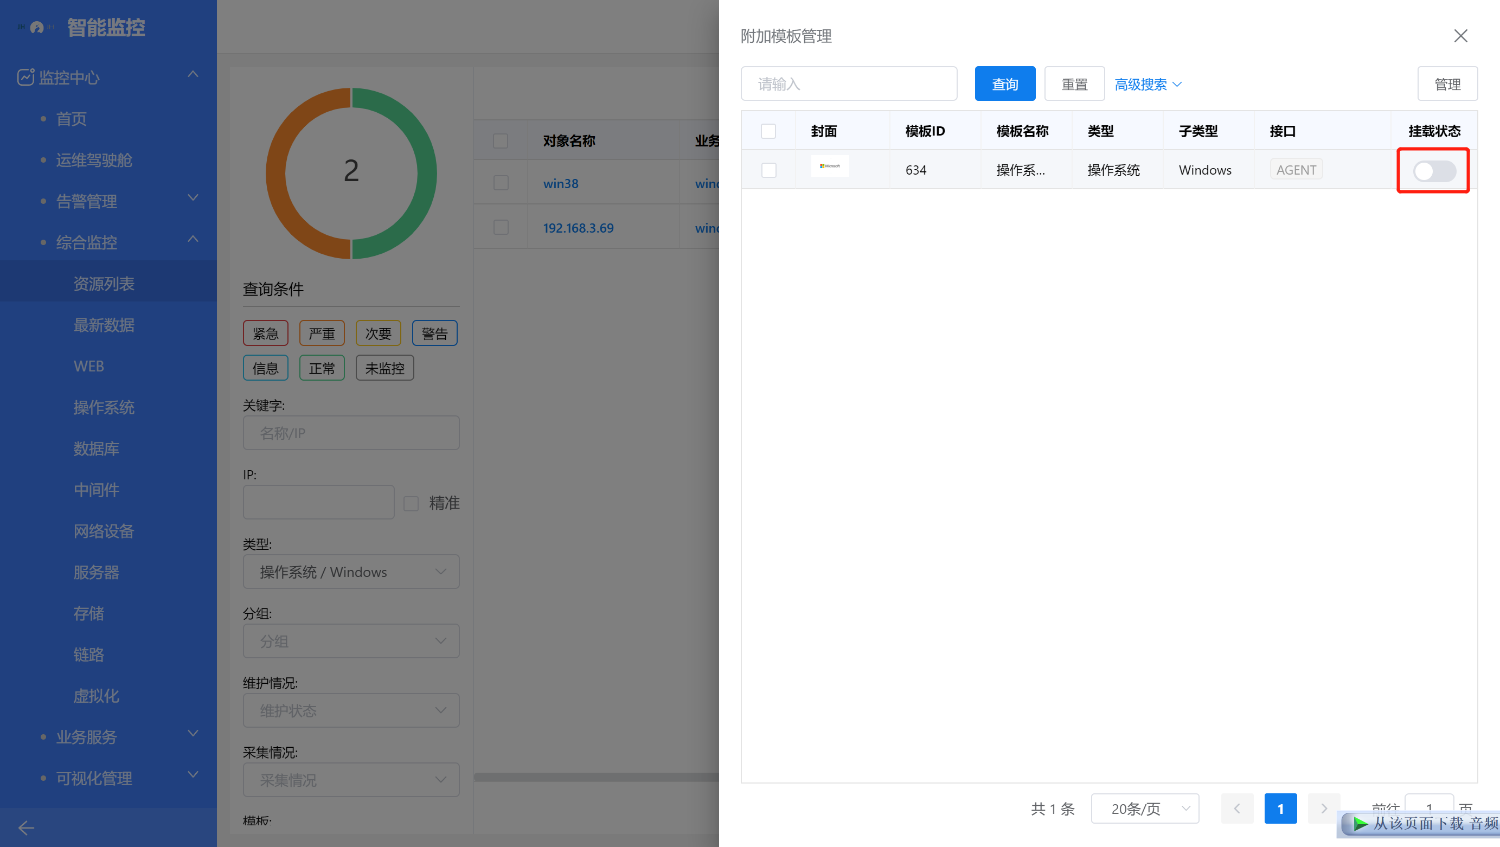Open the 采集情况 dropdown
This screenshot has height=847, width=1500.
coord(351,779)
